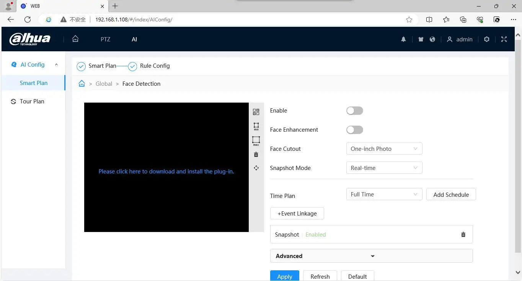Image resolution: width=522 pixels, height=281 pixels.
Task: Enter fullscreen with the expand icon
Action: [x=504, y=39]
